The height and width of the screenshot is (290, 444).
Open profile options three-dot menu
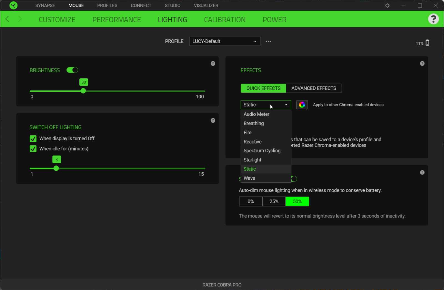[x=268, y=41]
